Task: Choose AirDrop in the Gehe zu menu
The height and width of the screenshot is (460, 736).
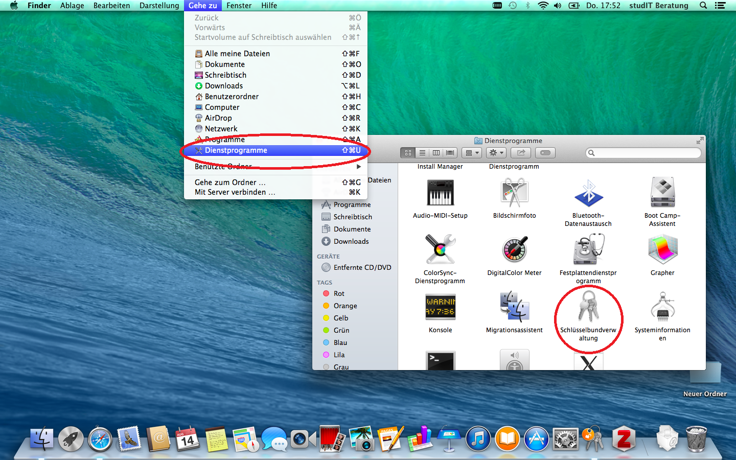Action: tap(275, 118)
